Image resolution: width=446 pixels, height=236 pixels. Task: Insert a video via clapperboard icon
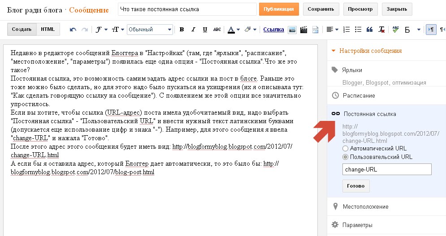[x=304, y=30]
